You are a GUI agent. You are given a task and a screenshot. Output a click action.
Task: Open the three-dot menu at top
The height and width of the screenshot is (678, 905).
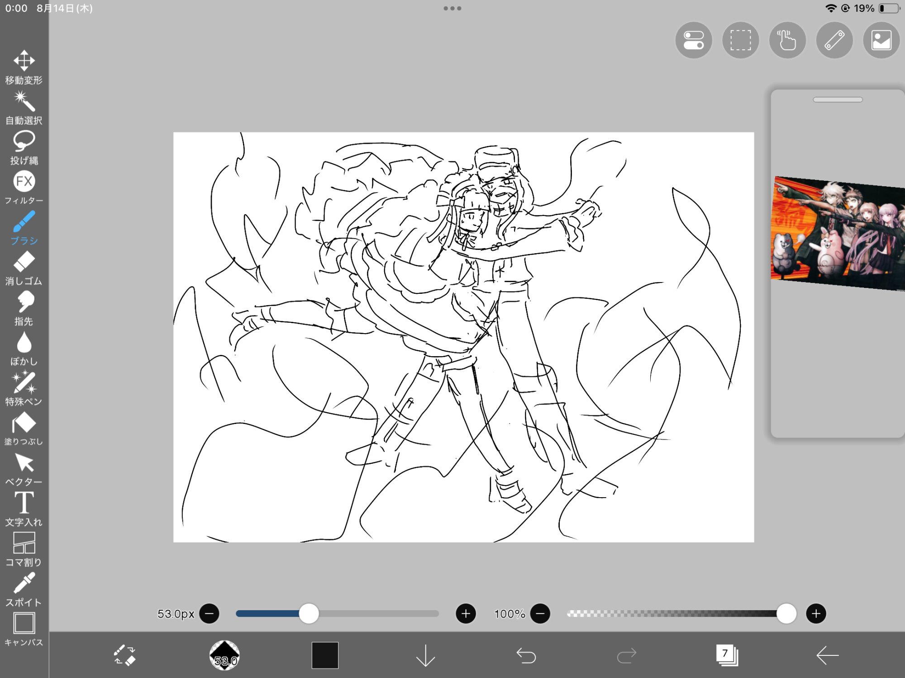[452, 8]
